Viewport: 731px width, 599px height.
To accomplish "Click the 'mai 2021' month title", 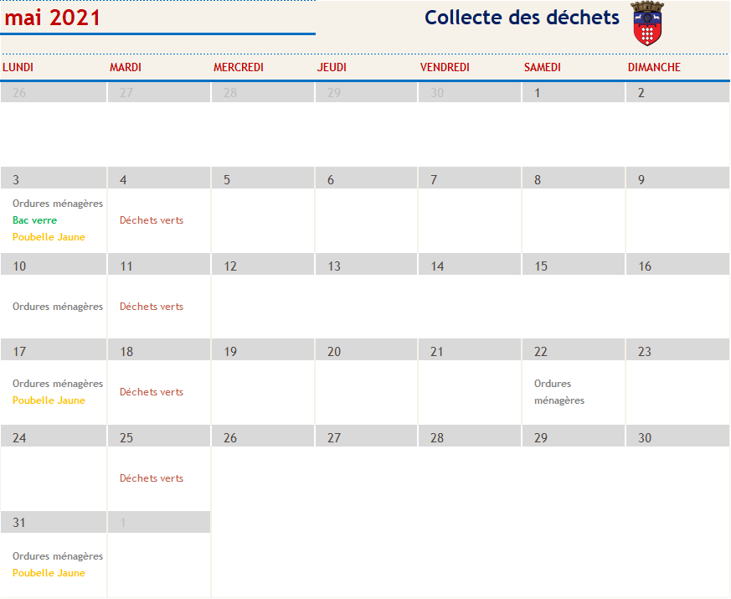I will 52,18.
